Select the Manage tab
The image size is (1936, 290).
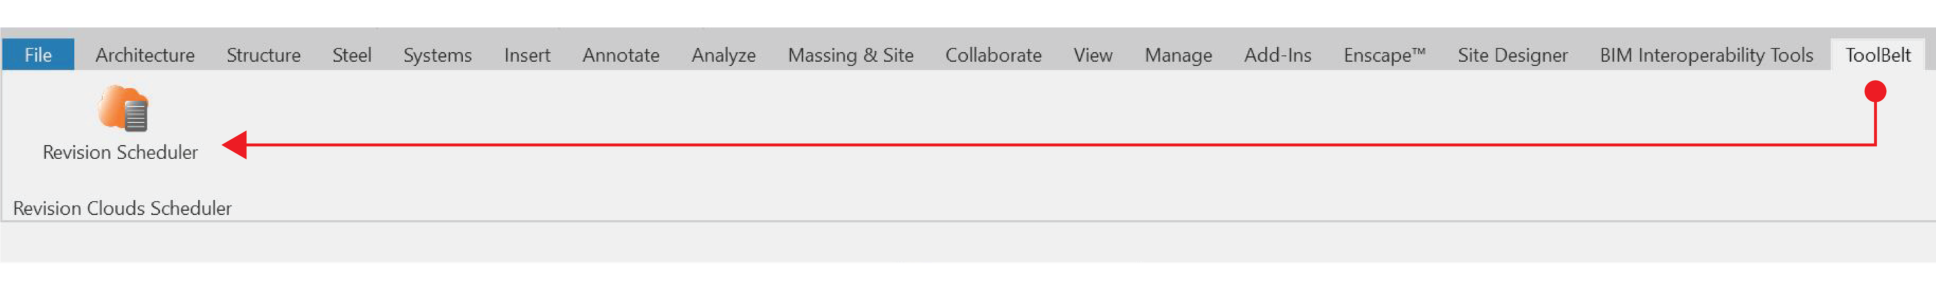pyautogui.click(x=1178, y=55)
